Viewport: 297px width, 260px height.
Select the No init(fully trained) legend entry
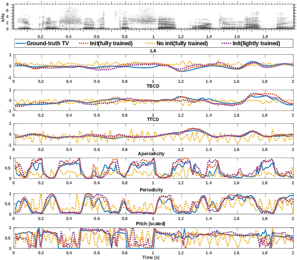click(x=181, y=43)
